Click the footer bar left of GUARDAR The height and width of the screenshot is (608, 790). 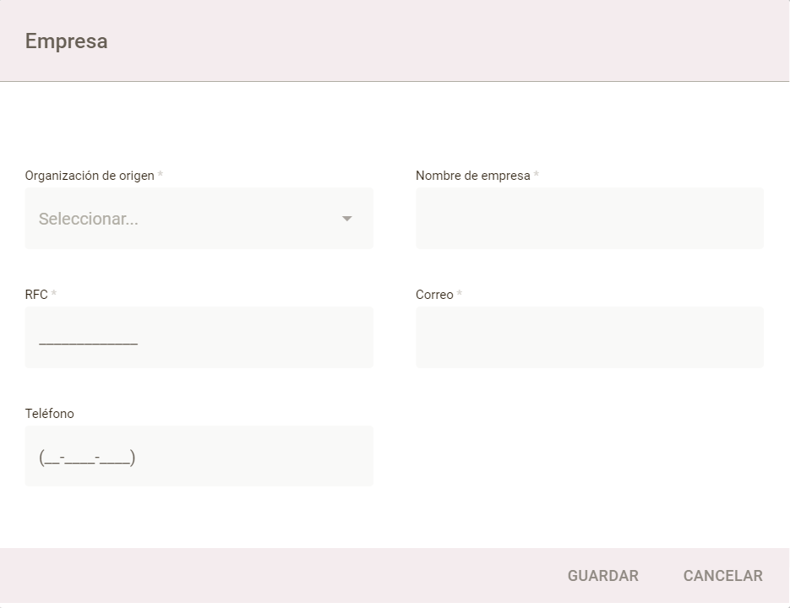pyautogui.click(x=279, y=576)
